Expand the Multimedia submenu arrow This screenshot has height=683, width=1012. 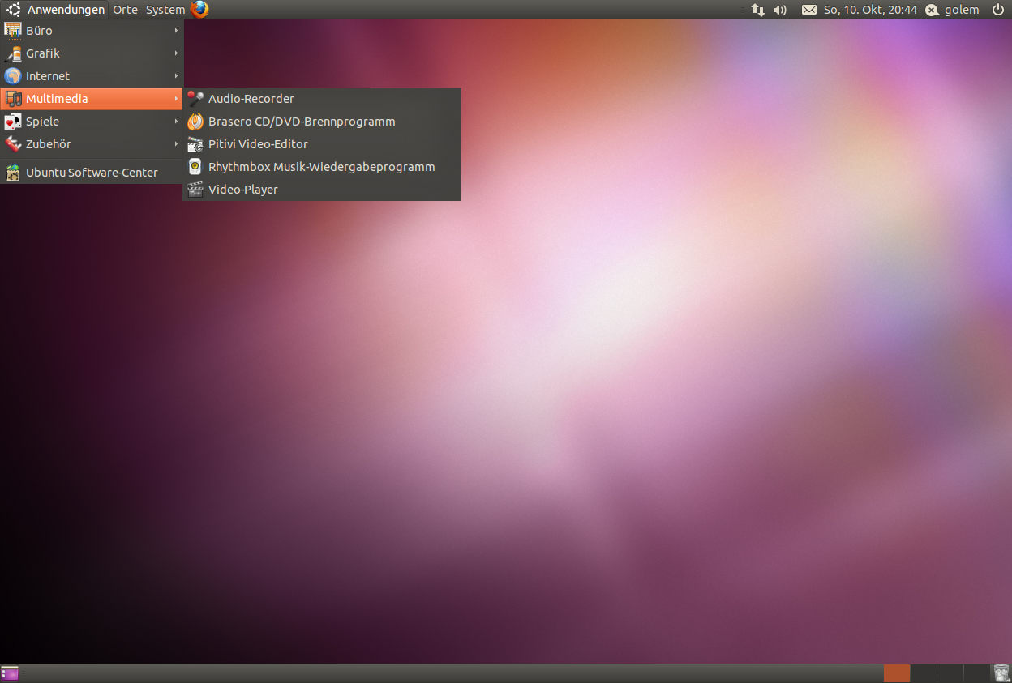coord(176,99)
